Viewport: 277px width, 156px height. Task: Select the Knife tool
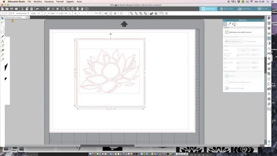click(x=2, y=55)
